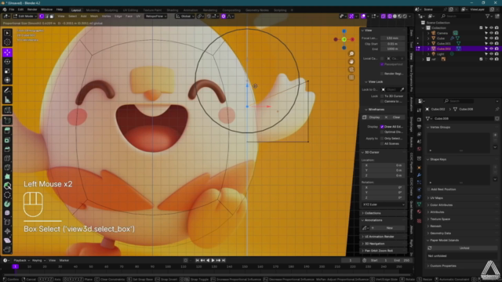Enable the Optimal Display checkbox
502x282 pixels.
382,132
